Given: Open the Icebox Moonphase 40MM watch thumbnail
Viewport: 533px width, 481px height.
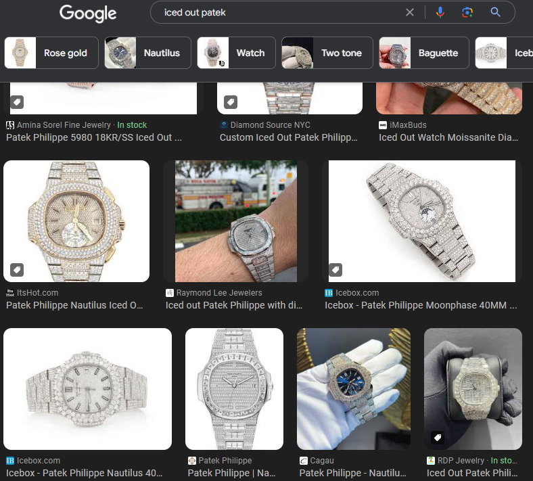Looking at the screenshot, I should point(422,221).
